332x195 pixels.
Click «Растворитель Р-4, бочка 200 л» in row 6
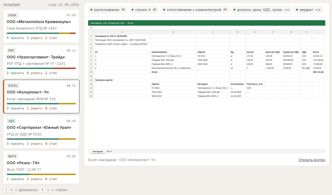[x=173, y=56]
